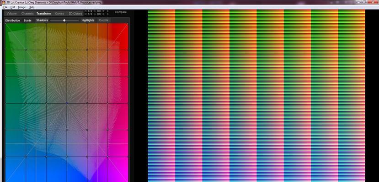Screen dimensions: 379x182
Task: Click the Hald8 image preview
Action: point(256,96)
